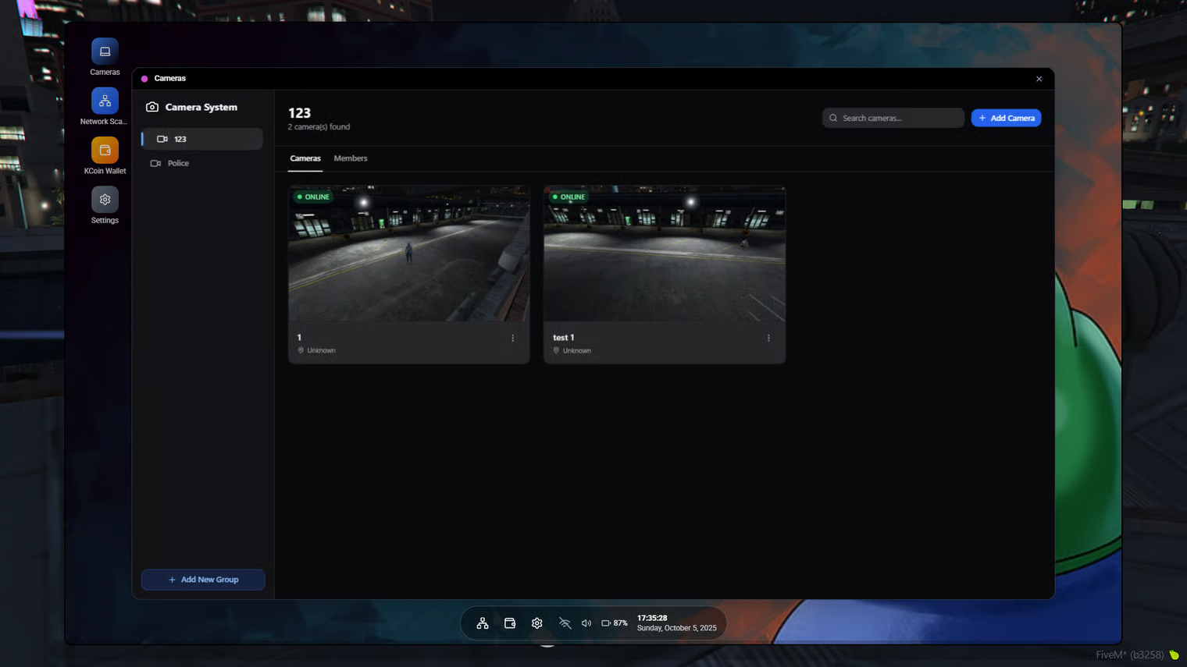Switch to the Members tab
This screenshot has width=1187, height=667.
point(351,158)
